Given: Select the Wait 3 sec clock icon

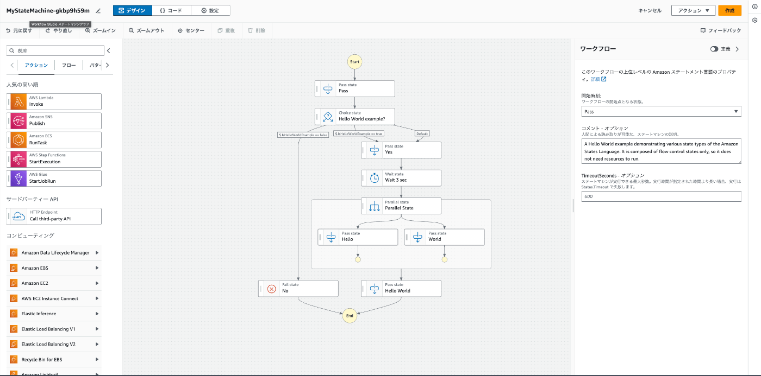Looking at the screenshot, I should [x=374, y=178].
